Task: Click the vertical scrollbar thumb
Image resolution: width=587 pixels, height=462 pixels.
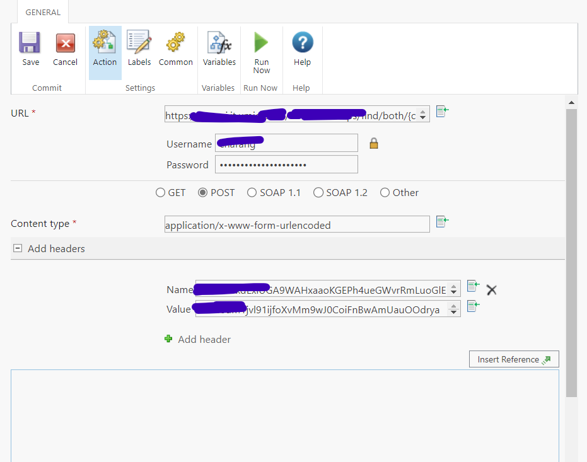Action: pos(571,253)
